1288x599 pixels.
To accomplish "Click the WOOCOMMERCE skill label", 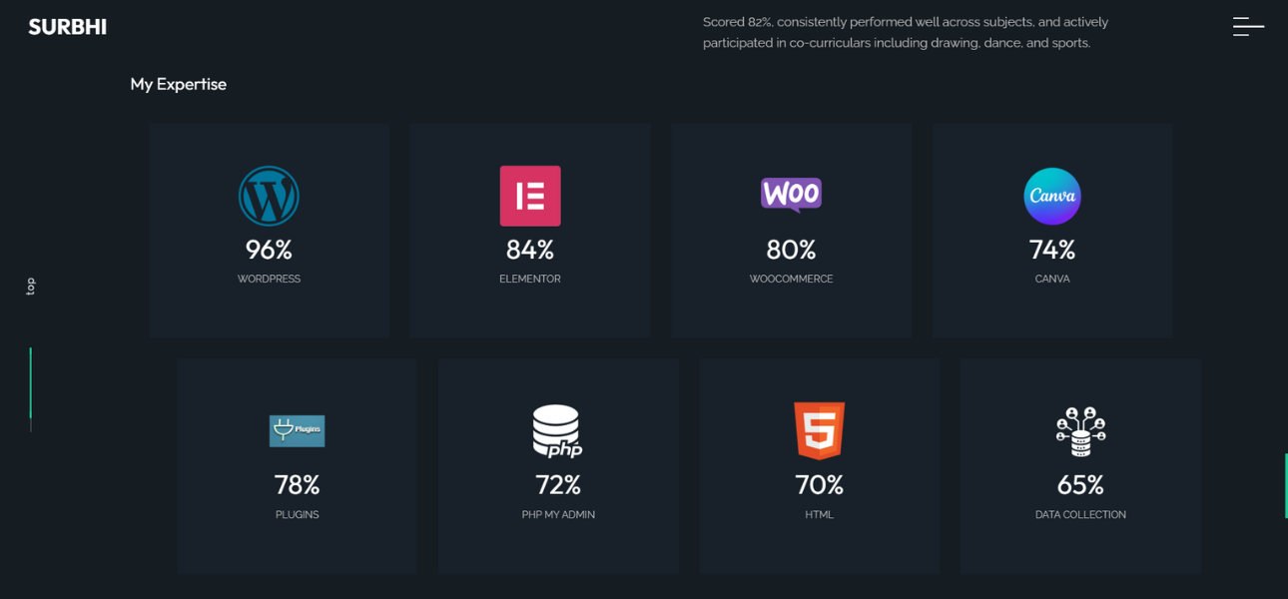I will (791, 280).
